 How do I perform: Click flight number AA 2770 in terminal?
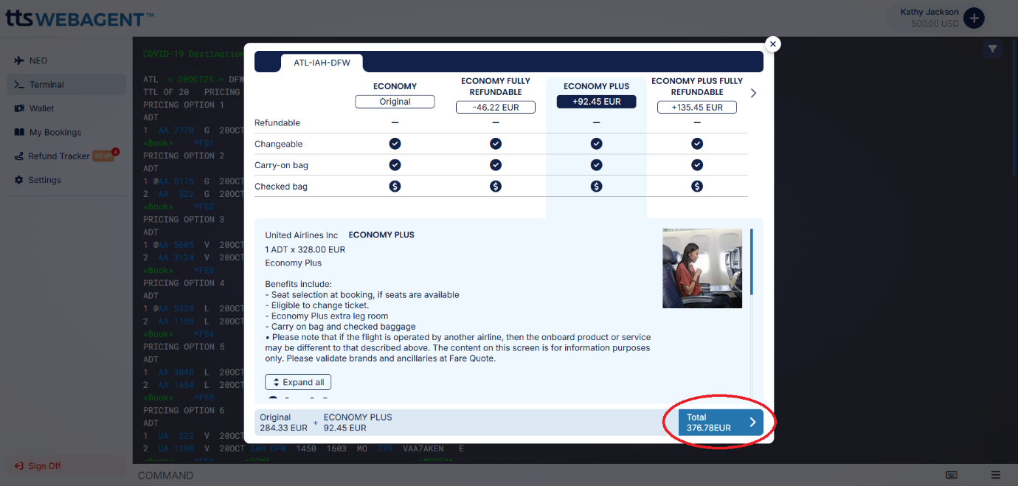click(176, 130)
